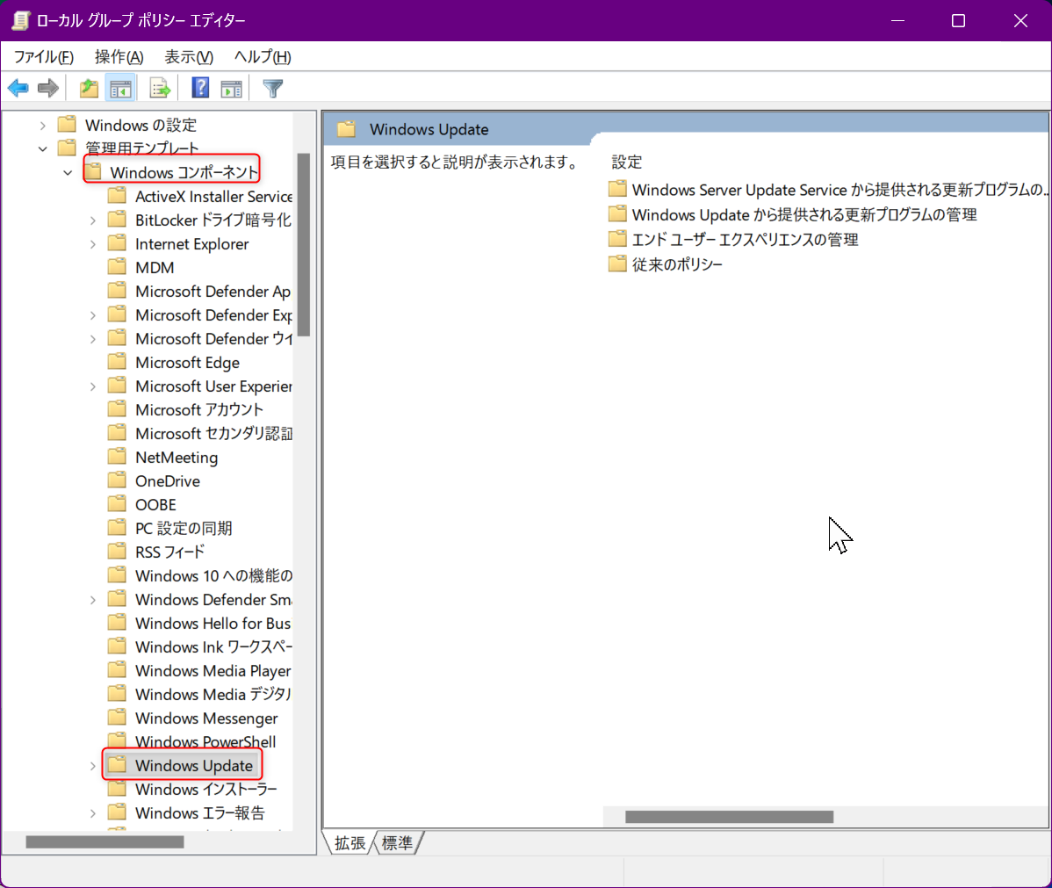Select Windows インストーラー in tree
This screenshot has height=888, width=1052.
(206, 790)
